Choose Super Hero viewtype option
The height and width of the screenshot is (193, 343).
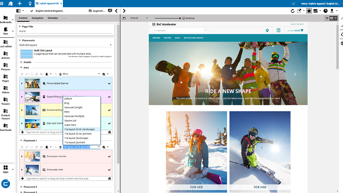(x=82, y=125)
